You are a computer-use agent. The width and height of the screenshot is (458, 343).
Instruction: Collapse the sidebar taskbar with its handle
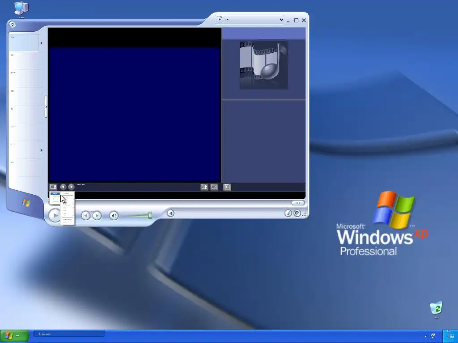point(46,107)
